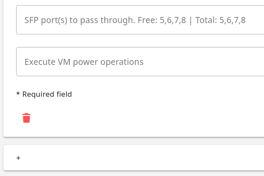Screen dimensions: 264x176
Task: Click the "Total: 5,6,7,8" placeholder text
Action: 220,20
